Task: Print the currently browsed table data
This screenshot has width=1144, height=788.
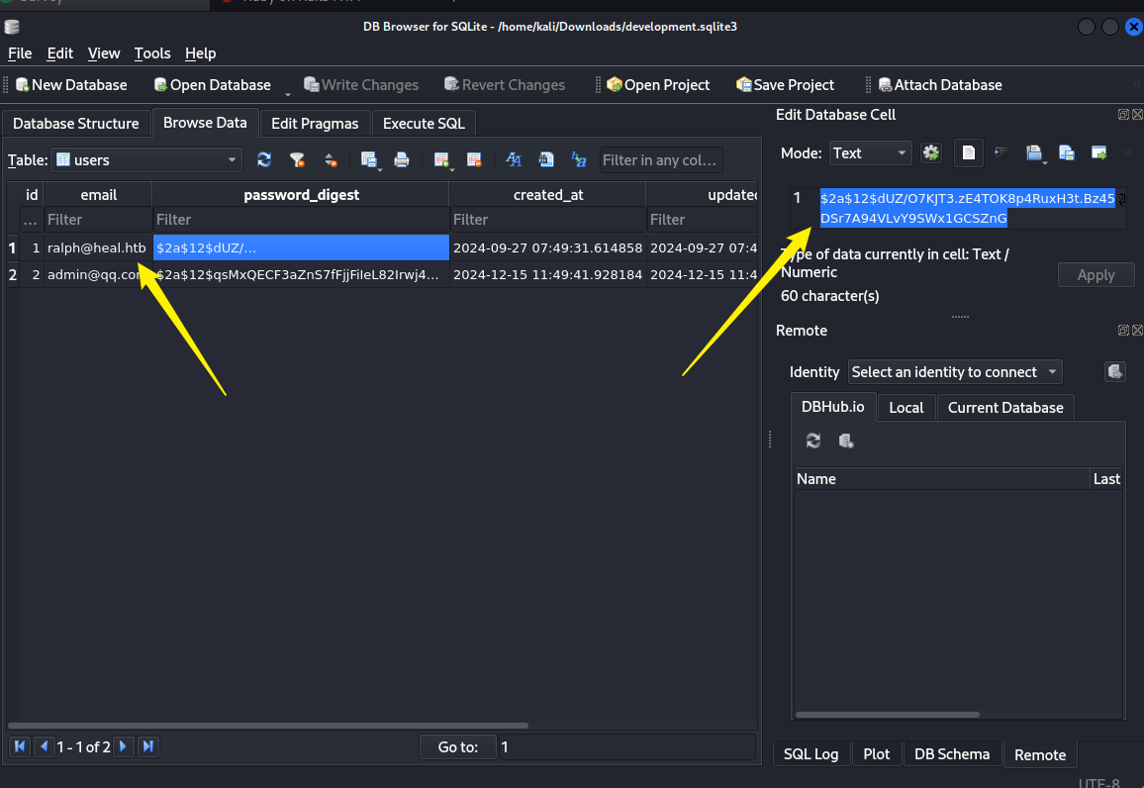Action: 401,159
